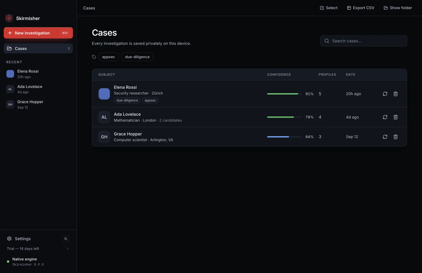
Task: Click Elena Rossi's blue avatar in the table
Action: [x=104, y=94]
